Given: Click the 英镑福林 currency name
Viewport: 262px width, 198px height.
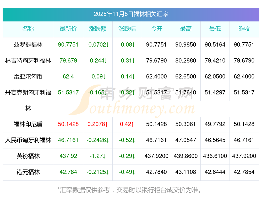Looking at the screenshot, I should click(x=28, y=156).
